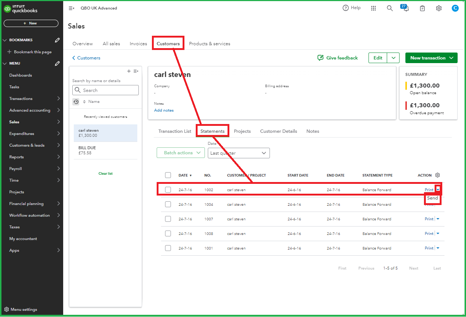Click the apps grid icon
Viewport: 466px width, 317px height.
pyautogui.click(x=373, y=8)
